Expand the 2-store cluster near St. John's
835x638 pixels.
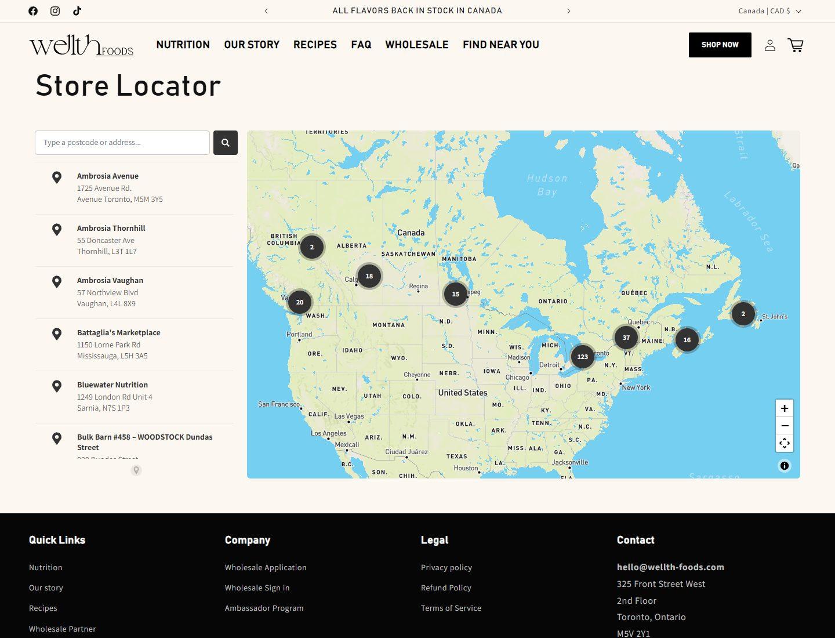click(743, 314)
